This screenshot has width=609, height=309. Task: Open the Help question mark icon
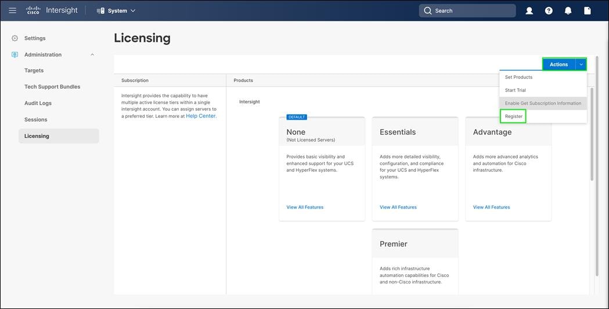point(549,11)
